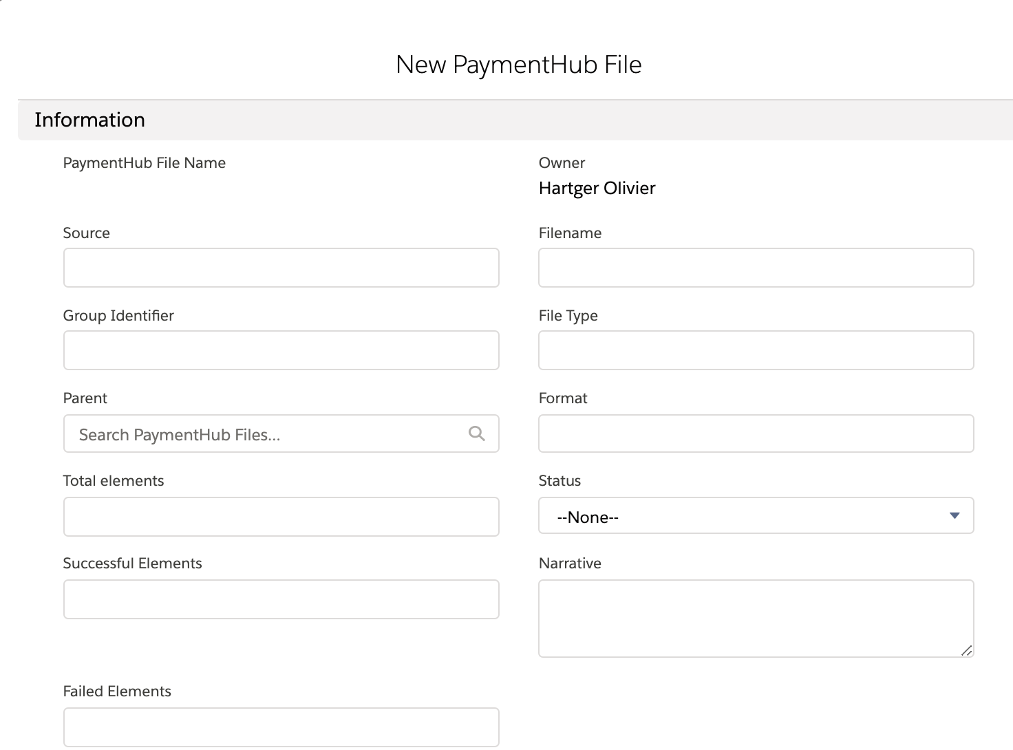
Task: Click inside the Filename field
Action: (756, 268)
